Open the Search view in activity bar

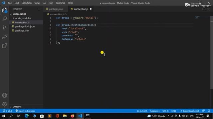(x=4, y=19)
